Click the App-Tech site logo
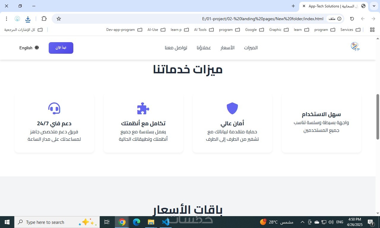This screenshot has width=380, height=228. 355,46
